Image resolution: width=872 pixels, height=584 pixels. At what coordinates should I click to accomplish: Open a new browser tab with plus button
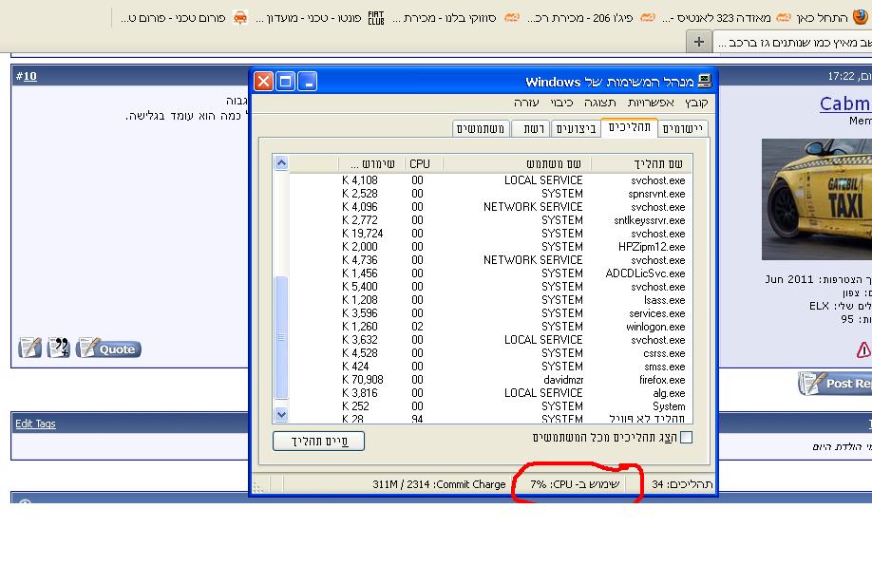(698, 42)
